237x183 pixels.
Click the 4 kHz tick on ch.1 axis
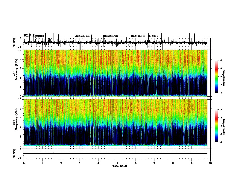pyautogui.click(x=21, y=78)
